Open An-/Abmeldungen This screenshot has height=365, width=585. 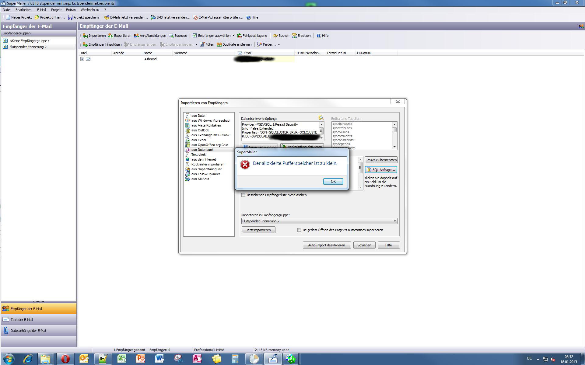pos(150,36)
